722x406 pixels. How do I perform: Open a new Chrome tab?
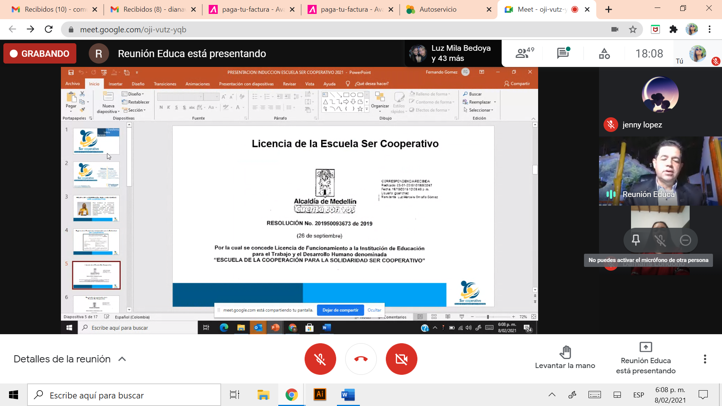click(x=608, y=9)
